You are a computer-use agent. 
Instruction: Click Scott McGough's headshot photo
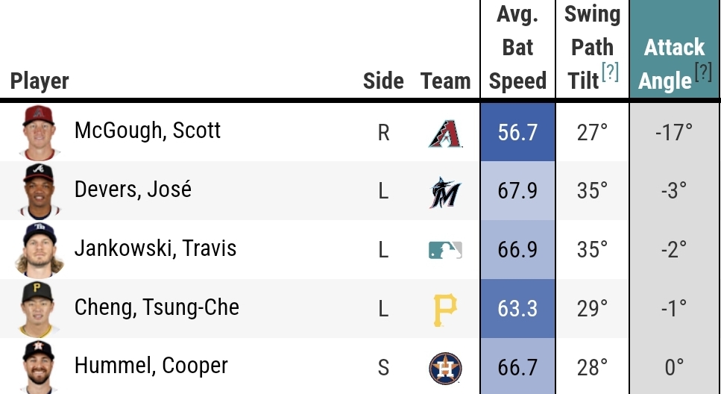(39, 132)
